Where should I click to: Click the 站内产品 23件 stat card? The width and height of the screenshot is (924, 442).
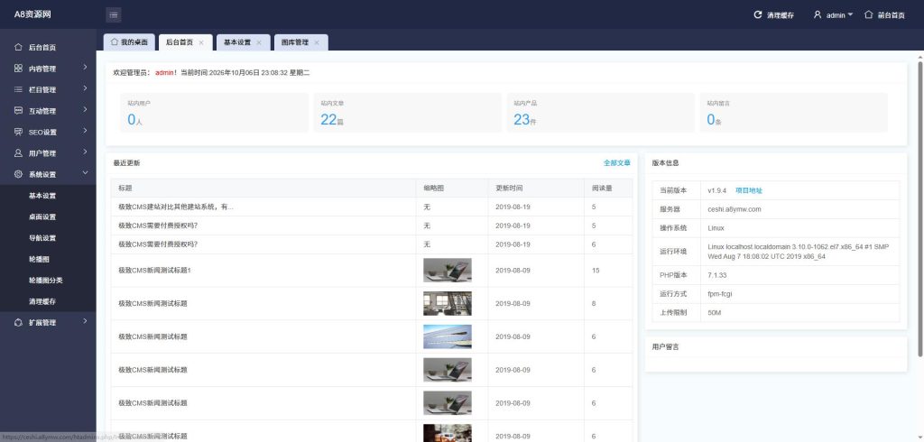tap(600, 113)
